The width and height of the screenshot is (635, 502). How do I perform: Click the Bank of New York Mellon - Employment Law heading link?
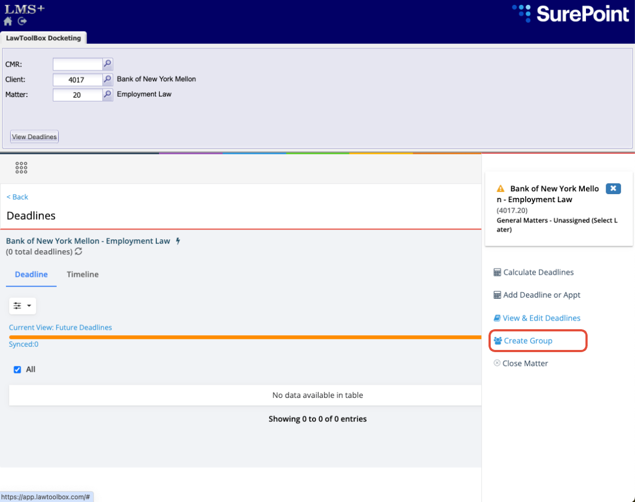tap(88, 241)
